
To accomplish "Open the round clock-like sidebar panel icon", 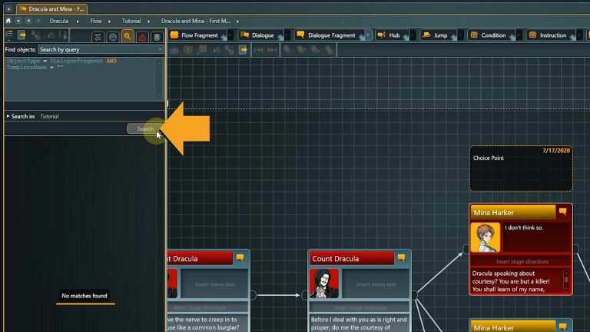I will 112,37.
